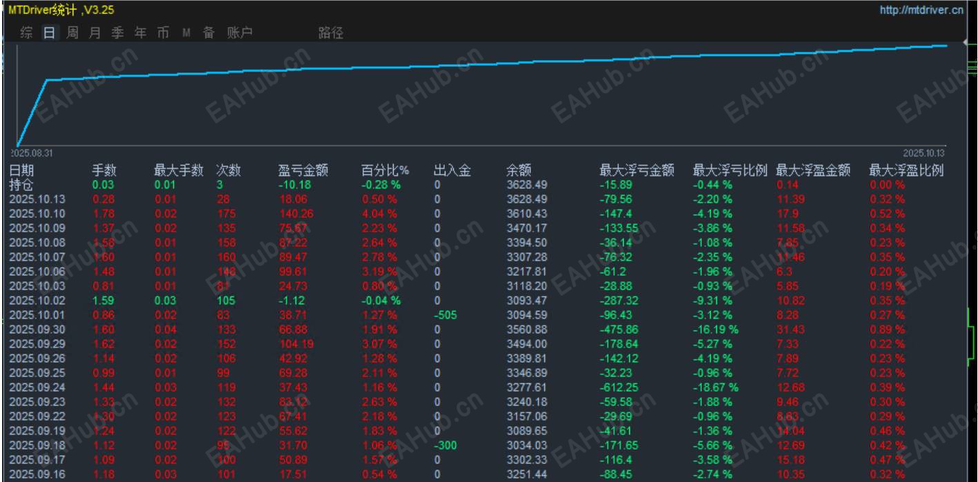The width and height of the screenshot is (978, 482).
Task: Click the 最大手数 column header
Action: point(178,171)
